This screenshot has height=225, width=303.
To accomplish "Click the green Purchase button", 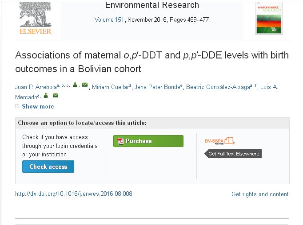I will 148,141.
